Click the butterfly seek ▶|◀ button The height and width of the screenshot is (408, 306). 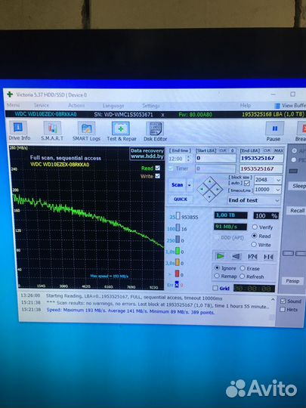click(x=268, y=257)
